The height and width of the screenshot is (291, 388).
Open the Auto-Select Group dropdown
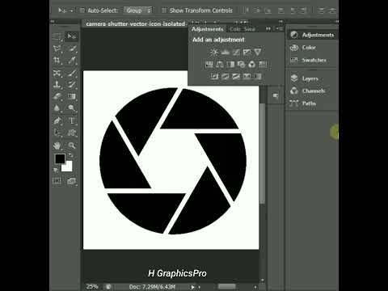click(138, 11)
